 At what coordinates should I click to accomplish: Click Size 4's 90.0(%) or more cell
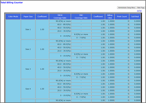pyautogui.click(x=60, y=81)
